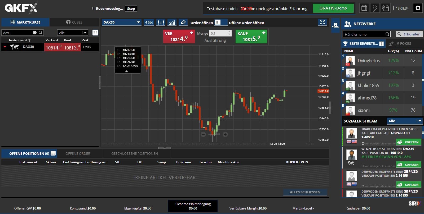Screen dimensions: 424x214
Task: Adjust Menge quantity stepper arrows
Action: [229, 33]
